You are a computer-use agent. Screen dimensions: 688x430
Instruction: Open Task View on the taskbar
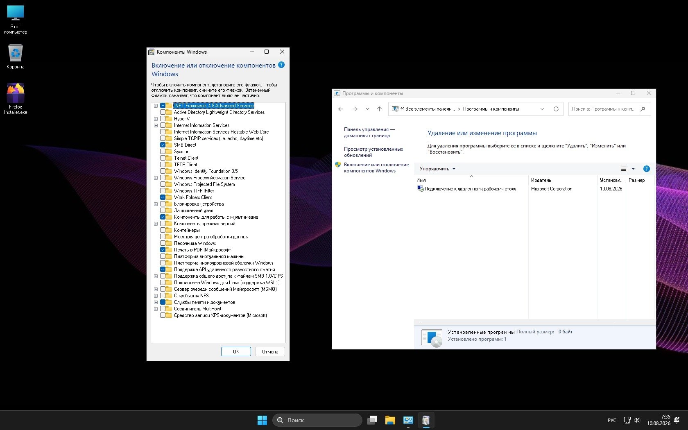372,420
